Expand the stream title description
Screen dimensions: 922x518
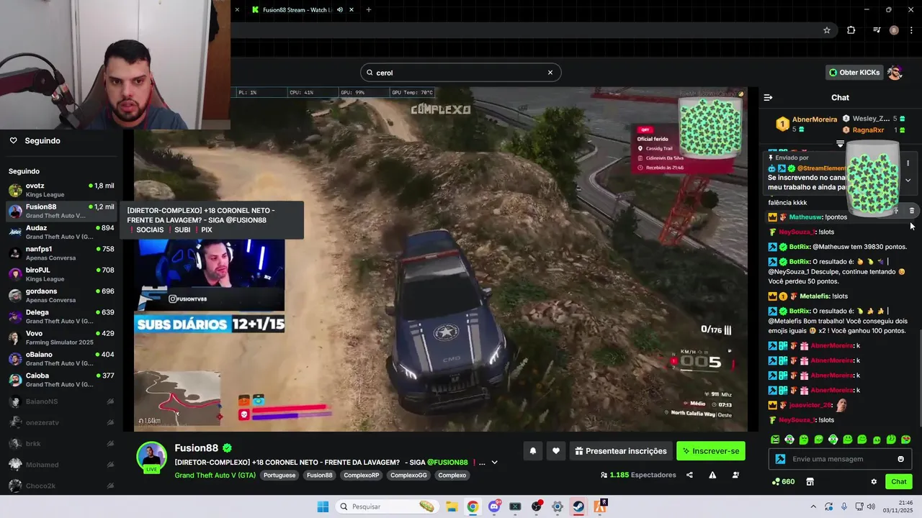pos(494,463)
